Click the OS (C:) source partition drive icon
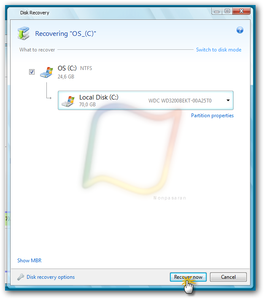This screenshot has height=299, width=264. click(46, 72)
